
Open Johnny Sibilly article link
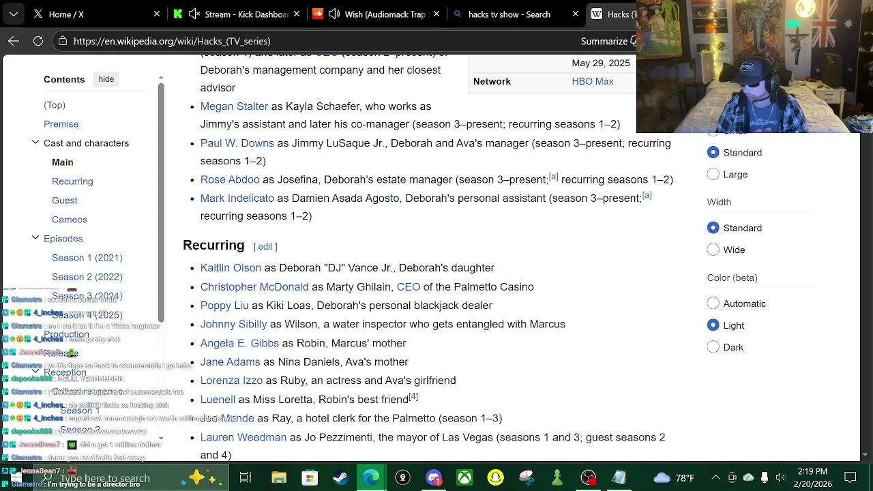[x=233, y=325]
